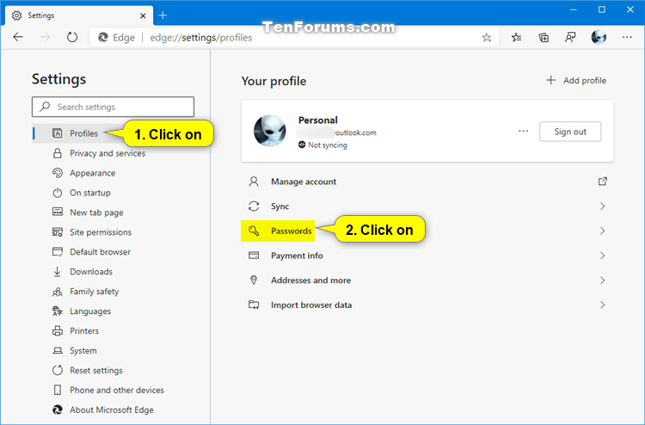
Task: Open the feedback icon in toolbar
Action: (x=570, y=38)
